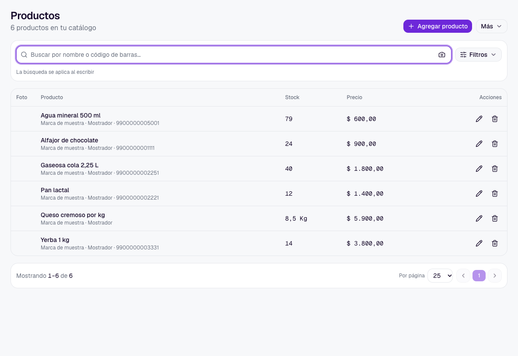
Task: Click the $ 600,00 price
Action: [x=361, y=119]
